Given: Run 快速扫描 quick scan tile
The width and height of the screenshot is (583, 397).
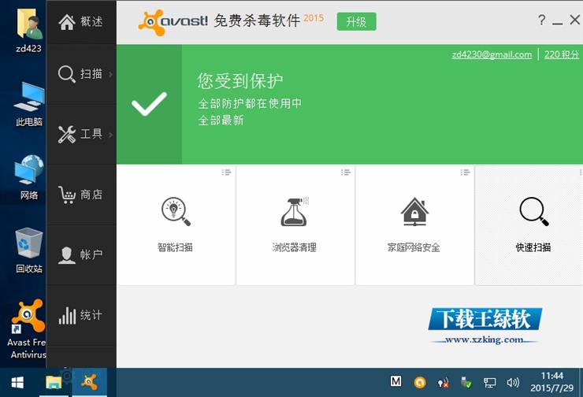Looking at the screenshot, I should [x=529, y=225].
